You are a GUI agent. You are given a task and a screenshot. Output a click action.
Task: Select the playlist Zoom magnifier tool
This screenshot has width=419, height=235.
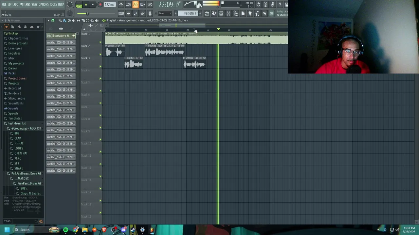(92, 20)
